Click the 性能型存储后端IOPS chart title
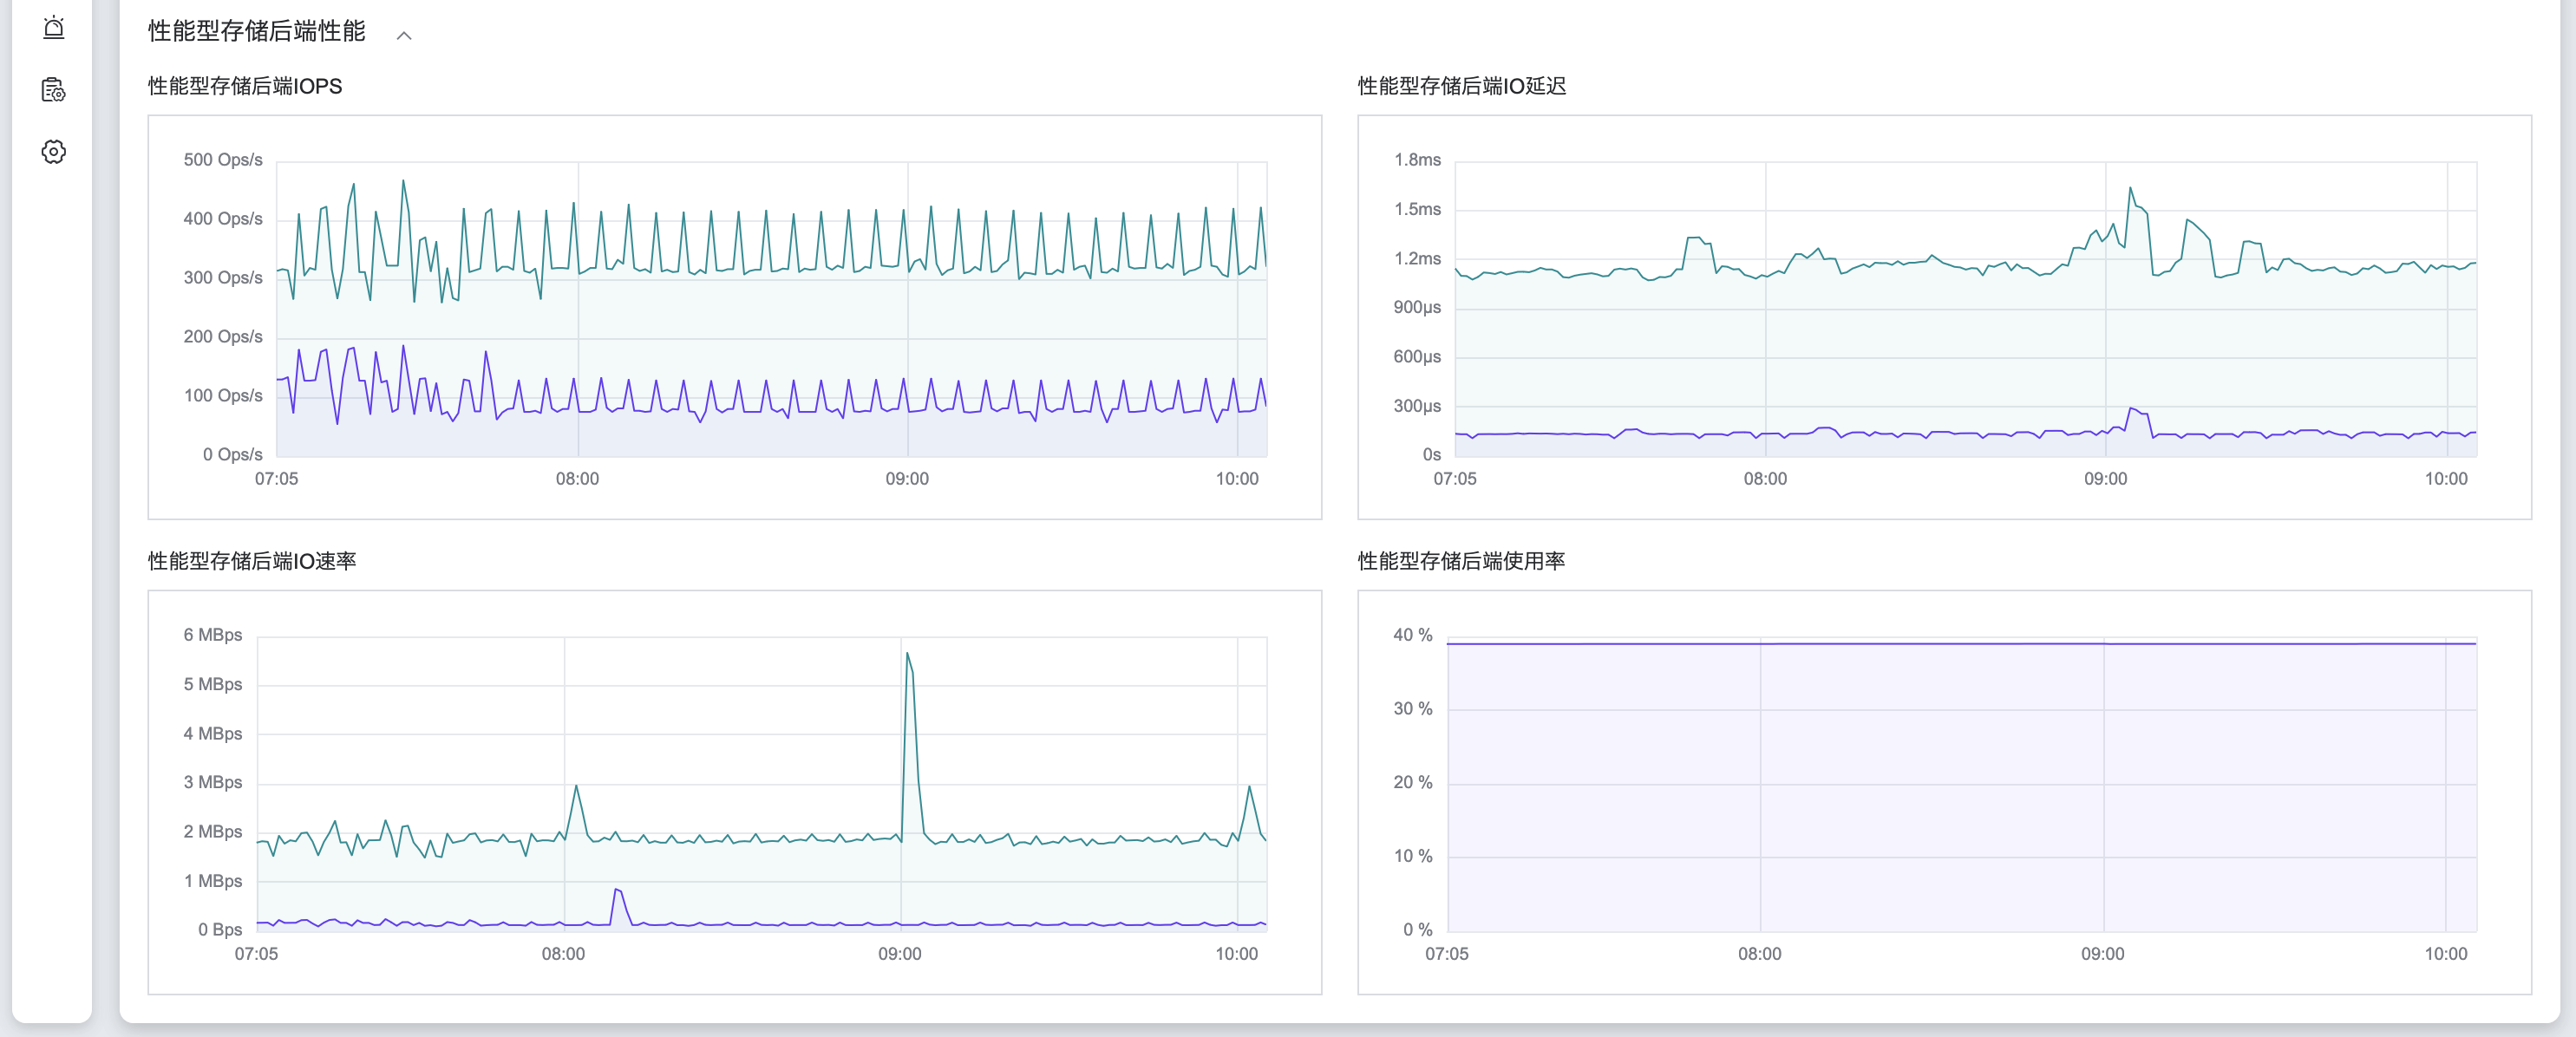The image size is (2576, 1037). coord(245,86)
